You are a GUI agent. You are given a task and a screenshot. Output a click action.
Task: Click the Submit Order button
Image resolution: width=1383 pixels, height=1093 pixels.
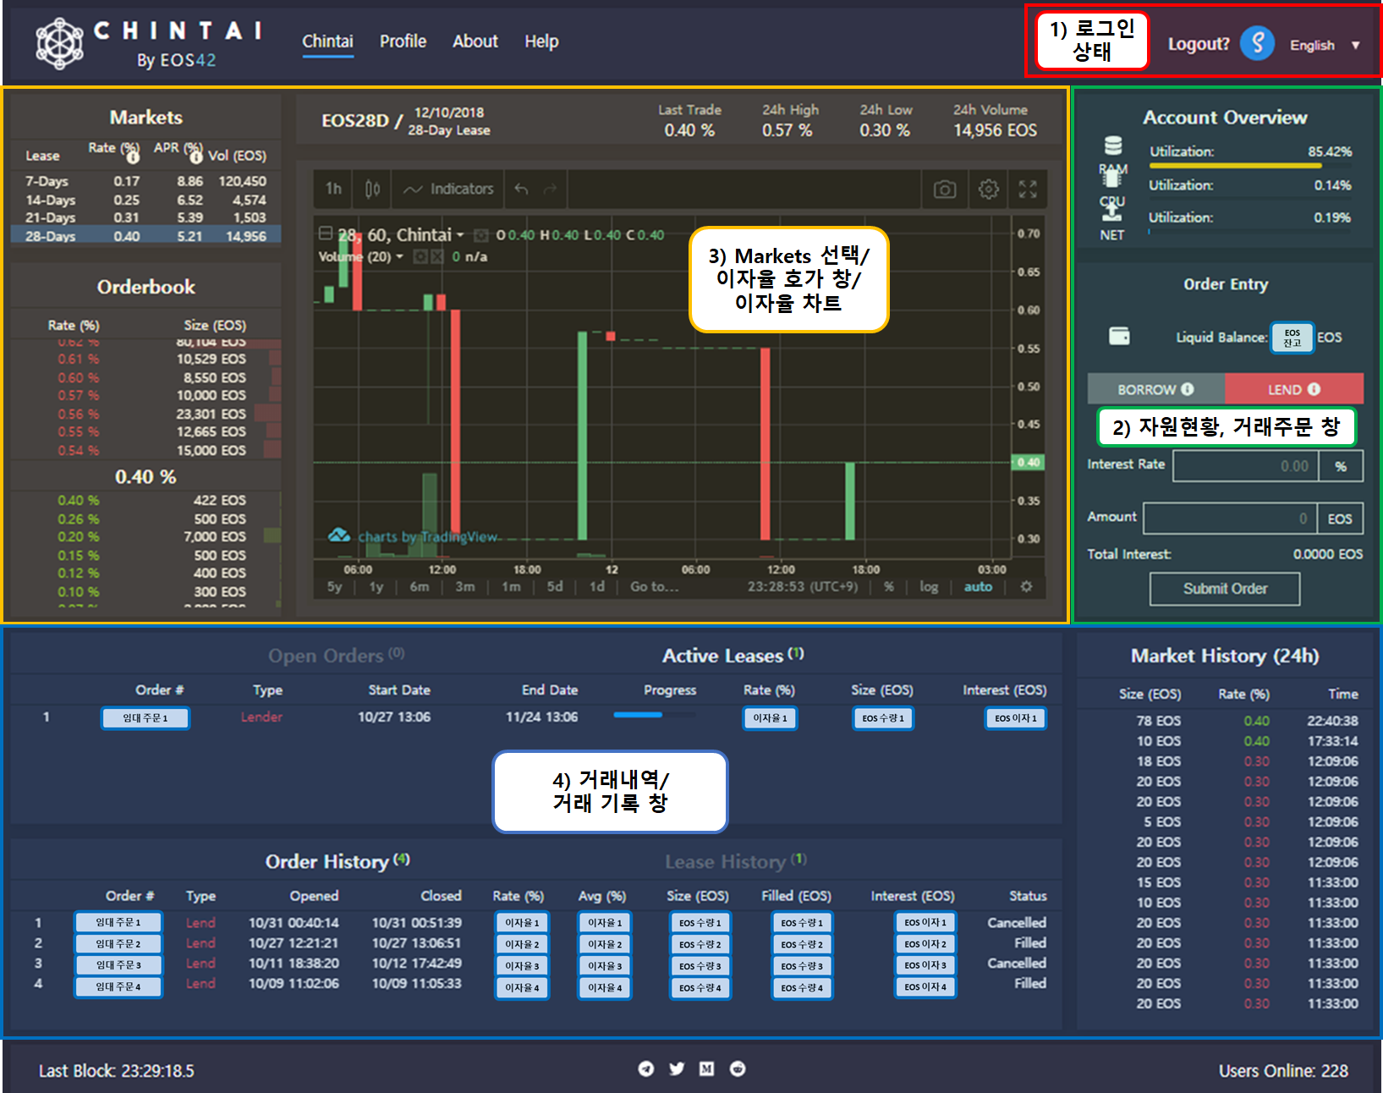point(1225,589)
